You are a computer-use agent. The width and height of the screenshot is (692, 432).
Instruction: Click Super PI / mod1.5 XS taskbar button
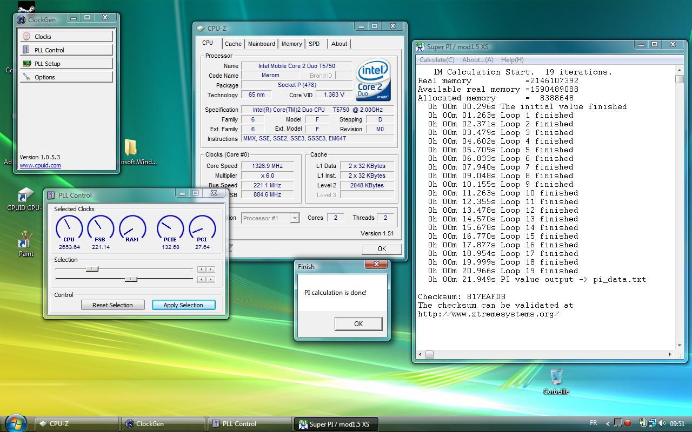point(336,424)
